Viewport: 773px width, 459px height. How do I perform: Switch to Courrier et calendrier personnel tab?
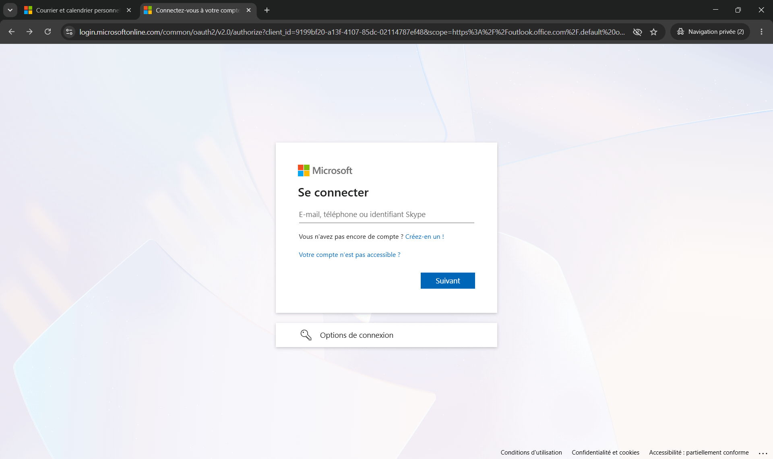pyautogui.click(x=78, y=10)
